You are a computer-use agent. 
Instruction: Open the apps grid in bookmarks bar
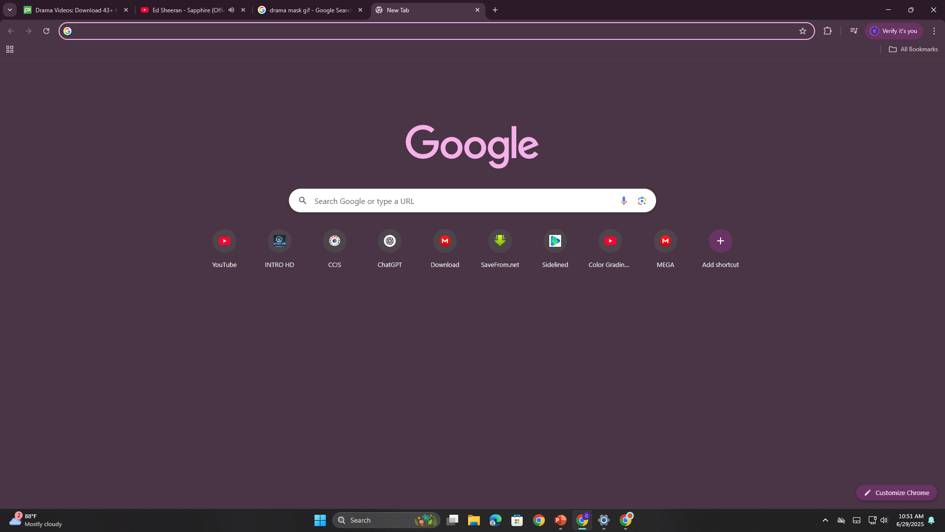coord(10,49)
